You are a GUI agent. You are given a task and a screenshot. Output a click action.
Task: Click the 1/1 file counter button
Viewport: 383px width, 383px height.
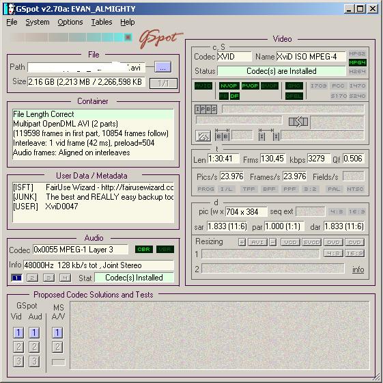click(x=163, y=83)
